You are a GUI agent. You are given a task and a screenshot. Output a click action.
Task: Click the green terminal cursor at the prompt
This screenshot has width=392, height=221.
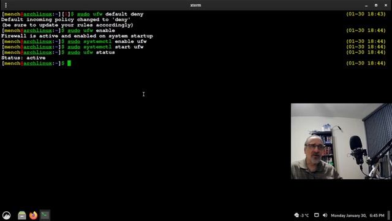click(69, 63)
